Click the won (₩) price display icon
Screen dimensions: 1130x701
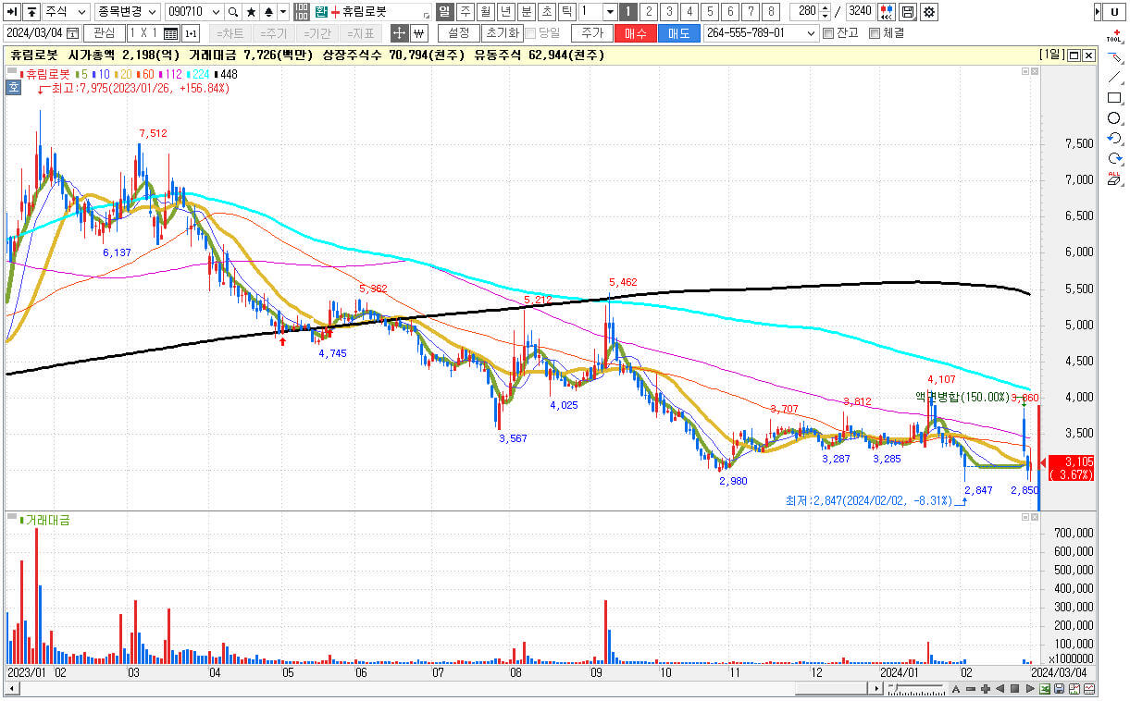tap(418, 33)
